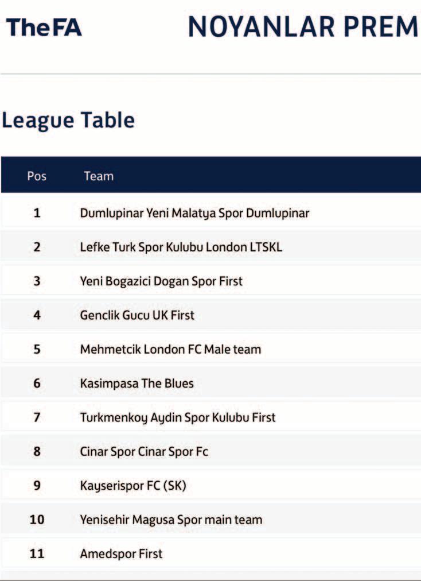This screenshot has width=421, height=581.
Task: Select Amedspor First team
Action: tap(121, 554)
